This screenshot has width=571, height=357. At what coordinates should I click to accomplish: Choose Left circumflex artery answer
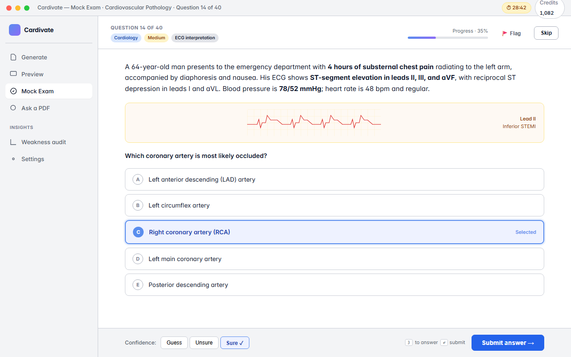coord(335,205)
